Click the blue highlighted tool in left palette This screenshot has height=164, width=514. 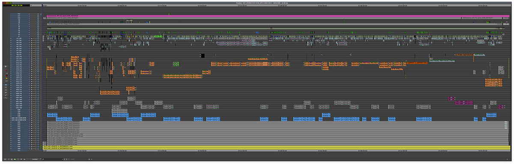click(x=6, y=84)
